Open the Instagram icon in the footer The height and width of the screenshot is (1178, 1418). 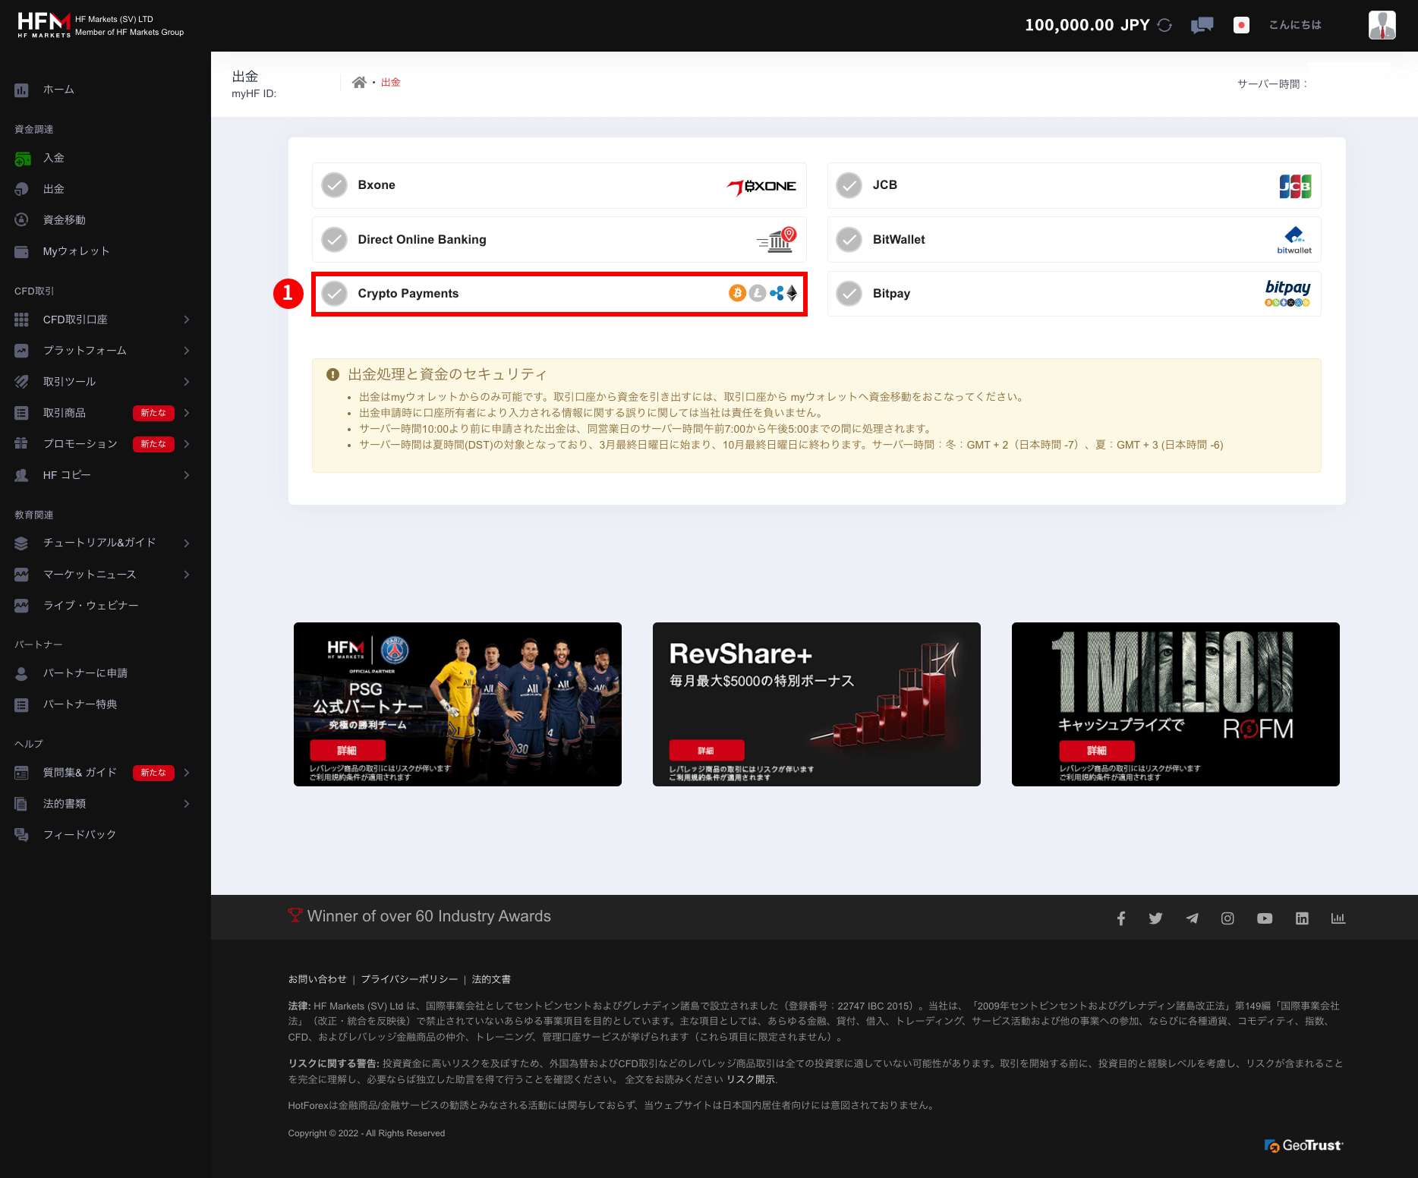pos(1227,918)
